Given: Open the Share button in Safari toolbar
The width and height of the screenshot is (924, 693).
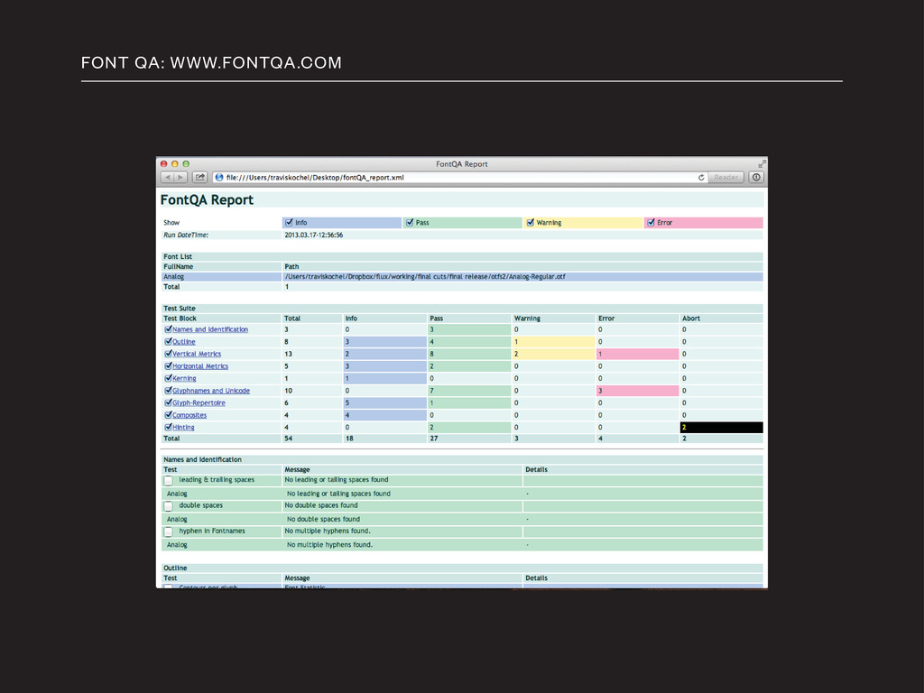Looking at the screenshot, I should [199, 178].
